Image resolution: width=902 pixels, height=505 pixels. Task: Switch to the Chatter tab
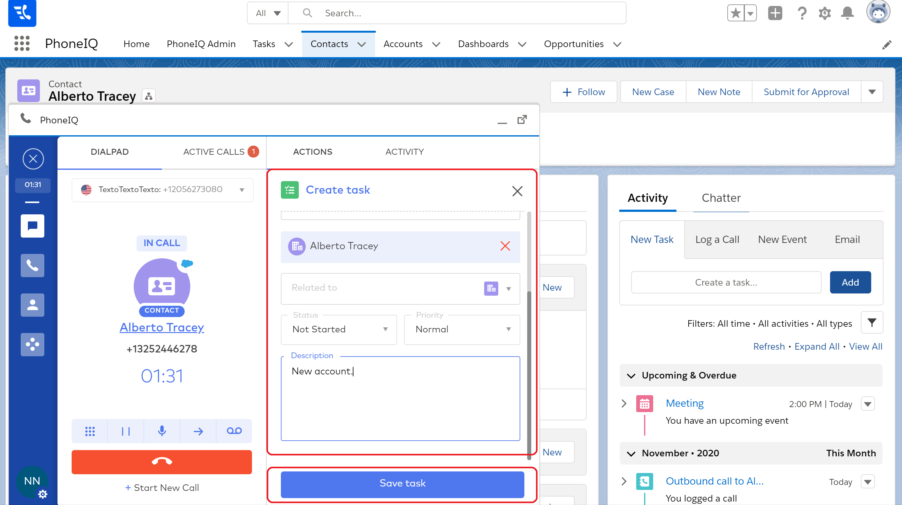721,198
